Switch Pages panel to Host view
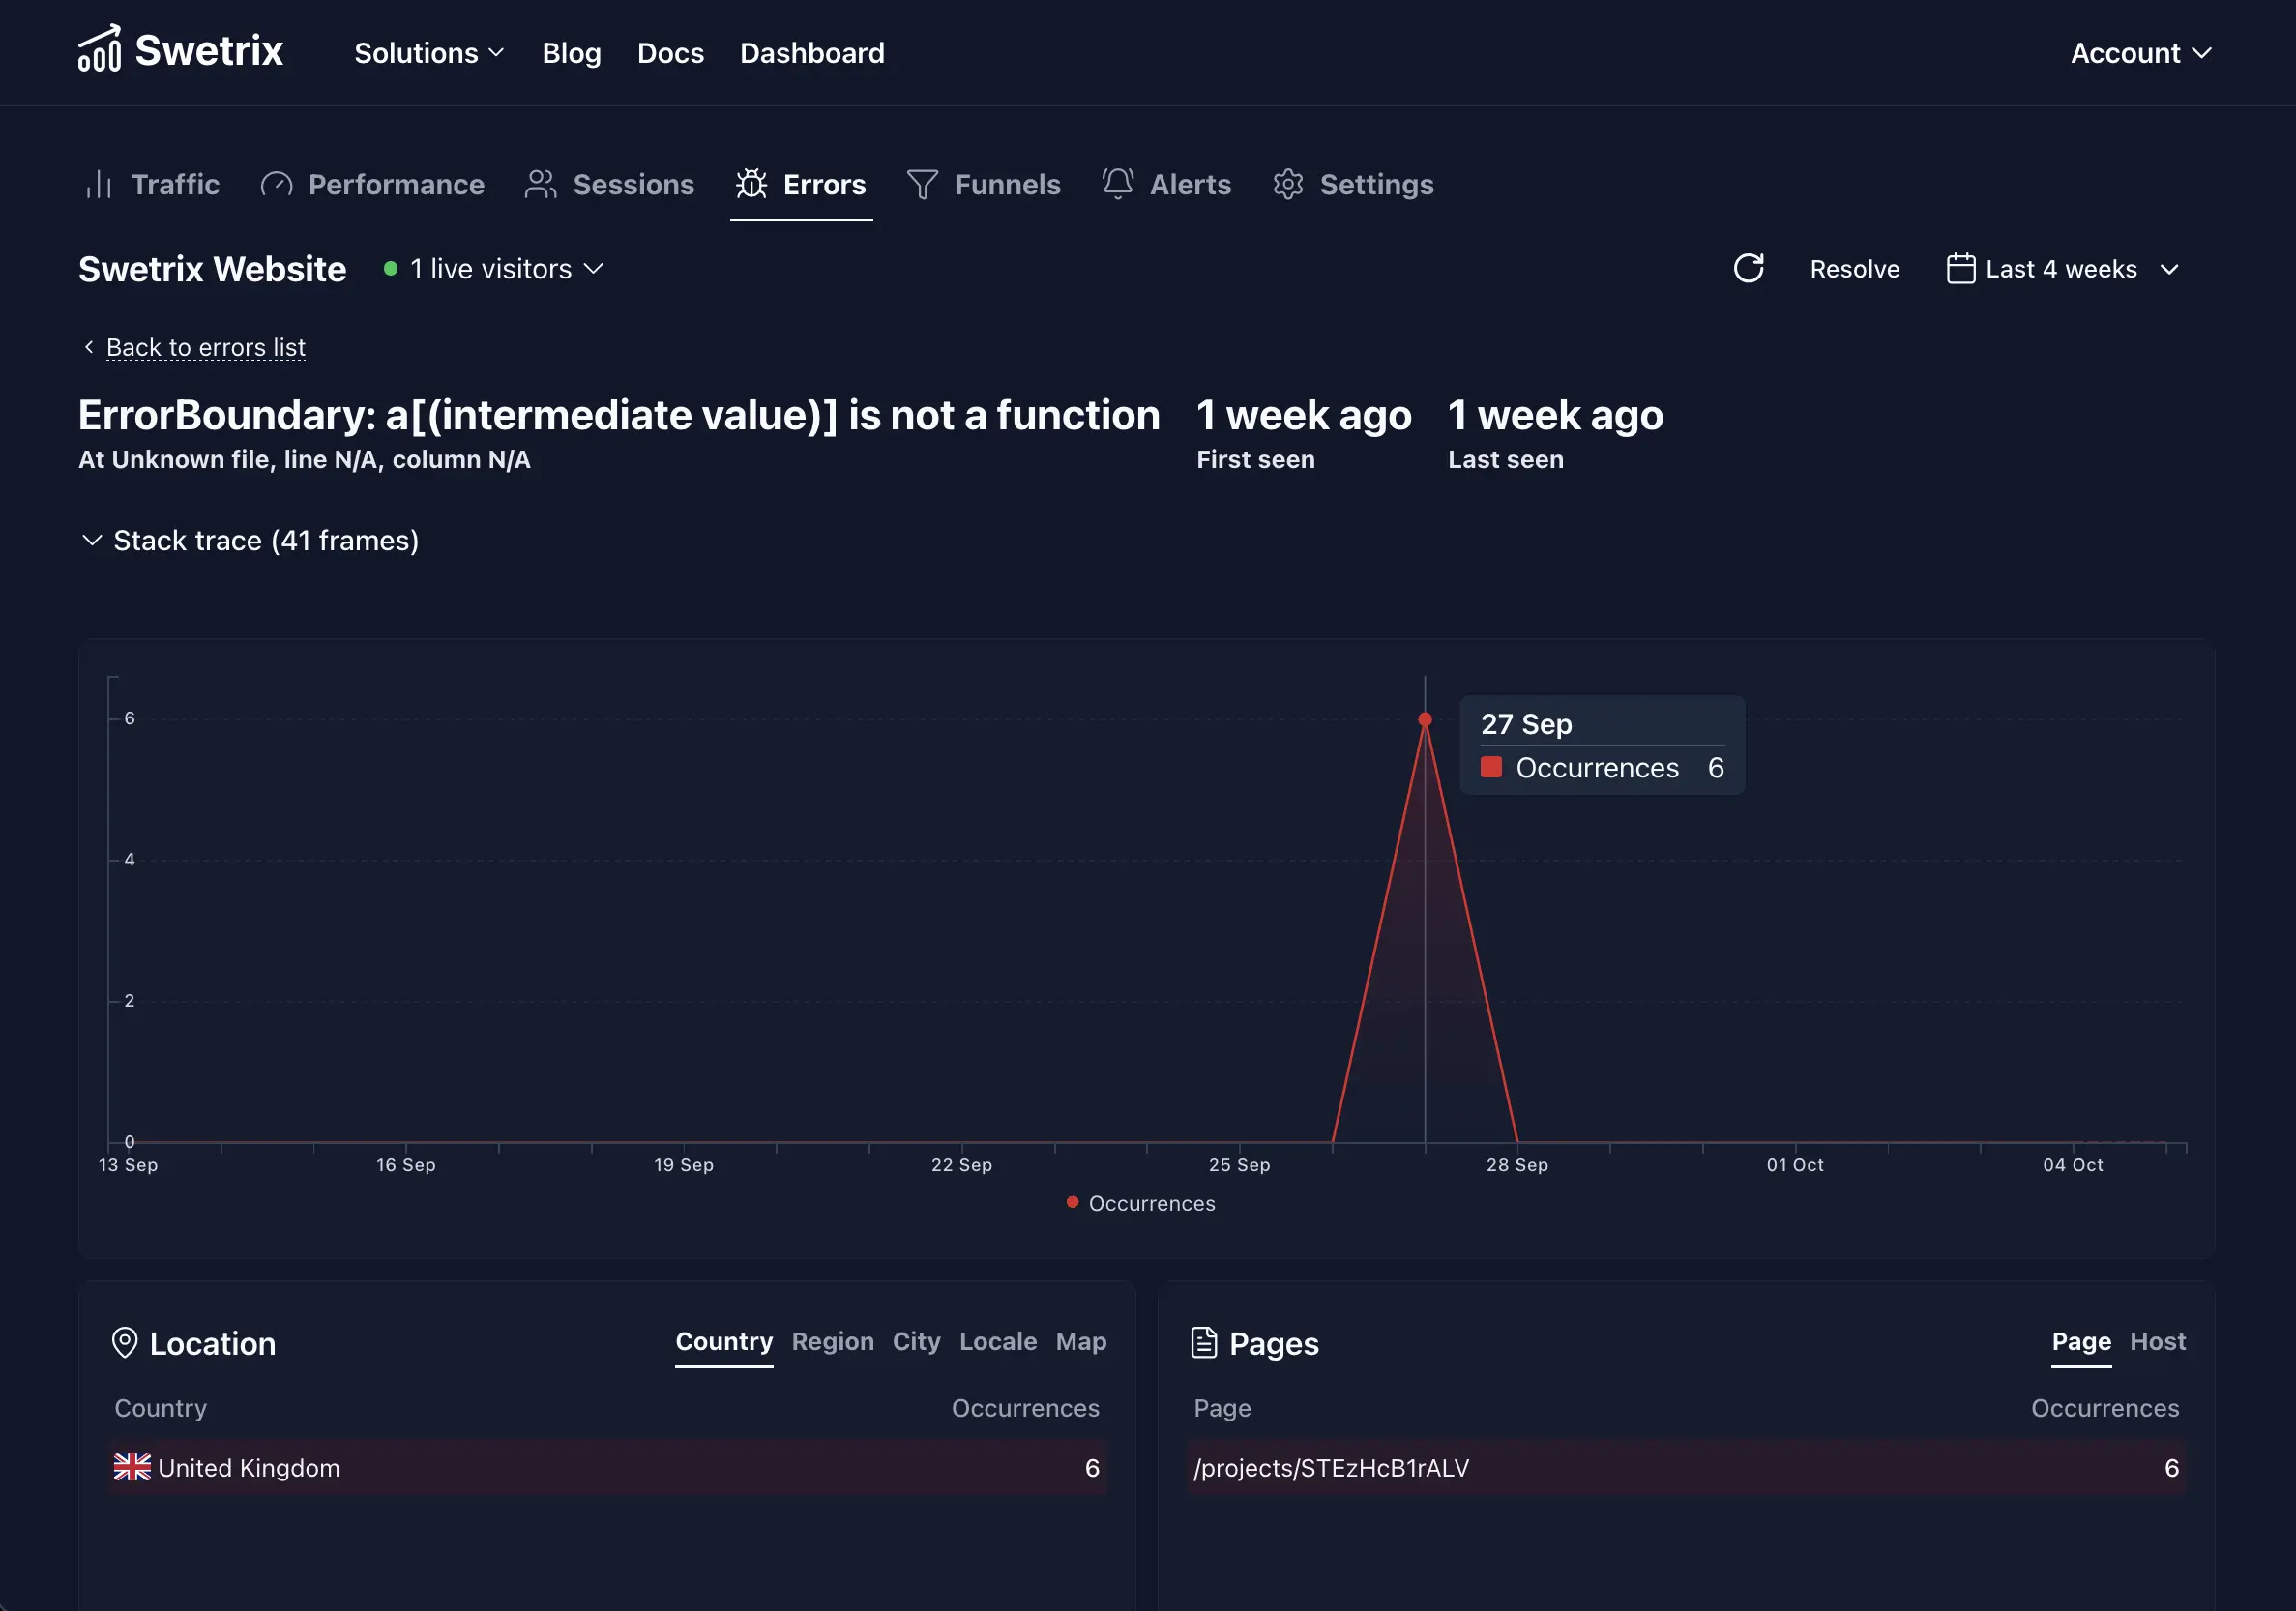This screenshot has height=1611, width=2296. [2157, 1341]
